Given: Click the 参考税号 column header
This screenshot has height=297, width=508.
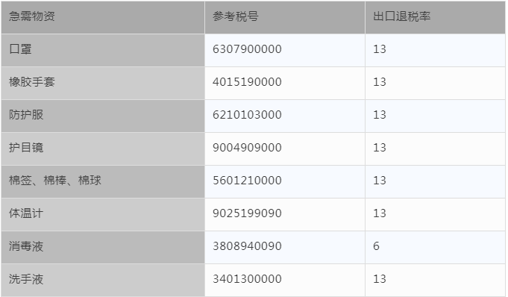Looking at the screenshot, I should click(x=285, y=17).
